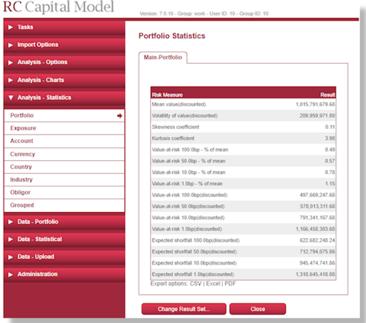
Task: Select the Mean value(discounted) table row
Action: point(243,104)
